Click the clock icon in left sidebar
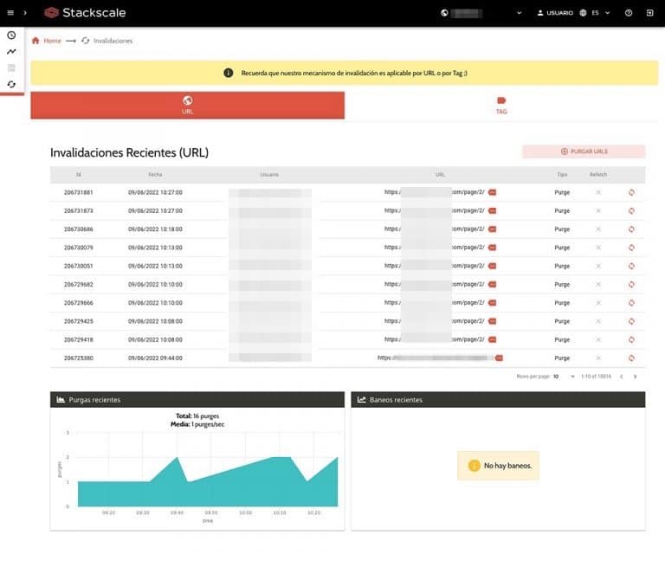 [x=11, y=35]
